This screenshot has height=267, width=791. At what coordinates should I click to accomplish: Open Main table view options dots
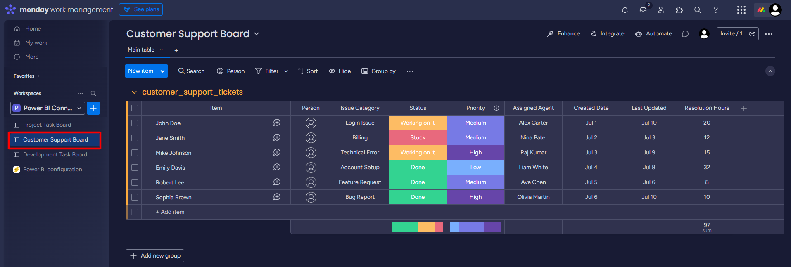coord(162,50)
